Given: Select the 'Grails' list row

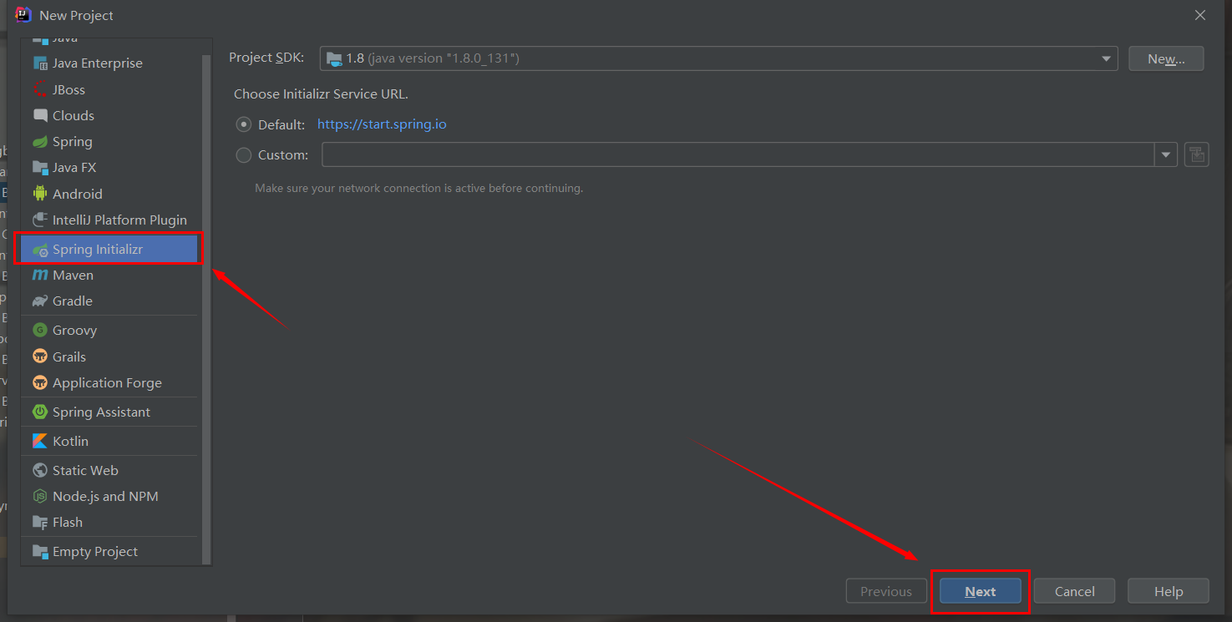Looking at the screenshot, I should pyautogui.click(x=111, y=357).
